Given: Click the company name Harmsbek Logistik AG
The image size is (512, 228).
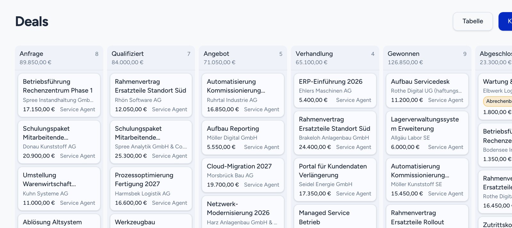Looking at the screenshot, I should coord(142,193).
